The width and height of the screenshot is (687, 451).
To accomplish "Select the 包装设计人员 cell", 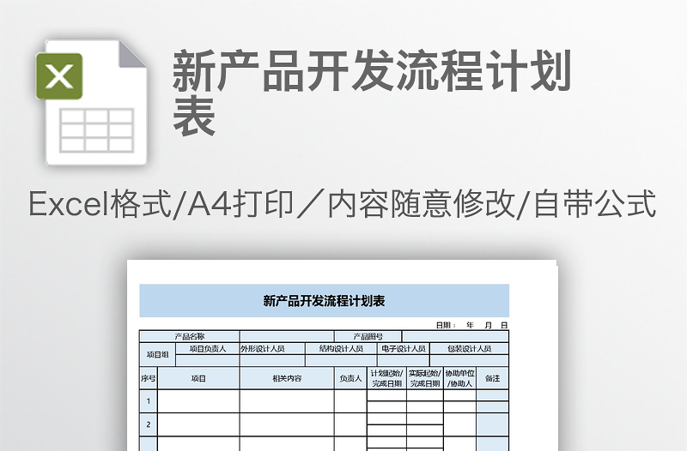I will click(469, 349).
